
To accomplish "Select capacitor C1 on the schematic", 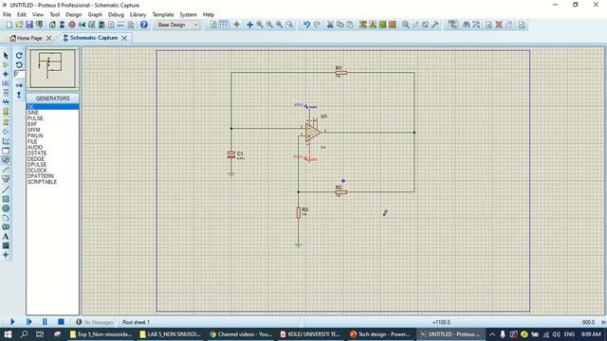I will point(231,154).
